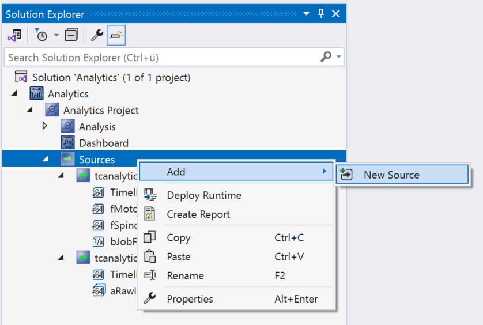
Task: Choose Paste in context menu
Action: pyautogui.click(x=236, y=256)
